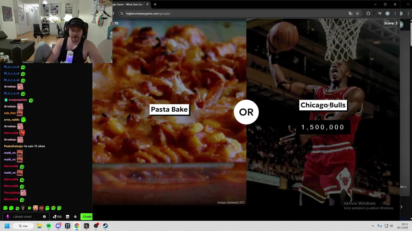Image resolution: width=412 pixels, height=231 pixels.
Task: Click the Score: 3 counter
Action: (x=390, y=23)
